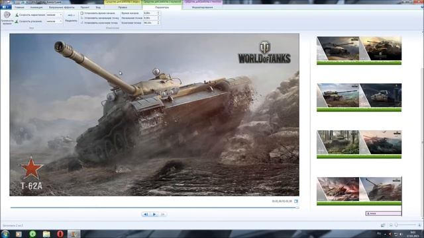424x238 pixels.
Task: Select the burning tank clip in the fourth row
Action: tap(338, 189)
